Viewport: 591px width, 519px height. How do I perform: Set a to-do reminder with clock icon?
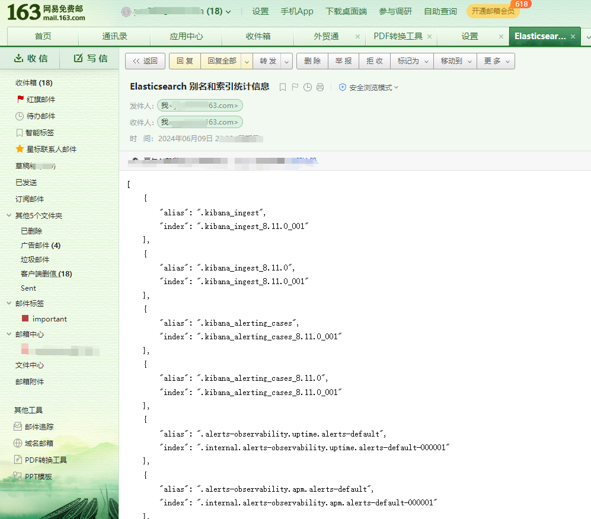coord(308,87)
